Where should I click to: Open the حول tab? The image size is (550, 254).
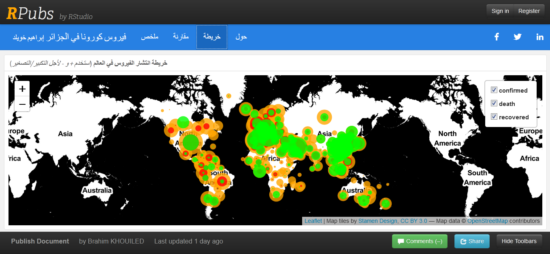coord(241,37)
